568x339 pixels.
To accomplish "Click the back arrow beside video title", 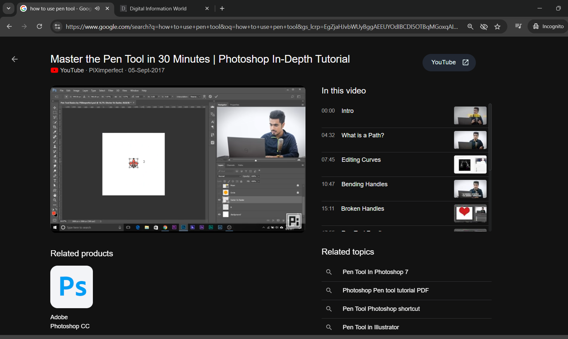I will 14,59.
